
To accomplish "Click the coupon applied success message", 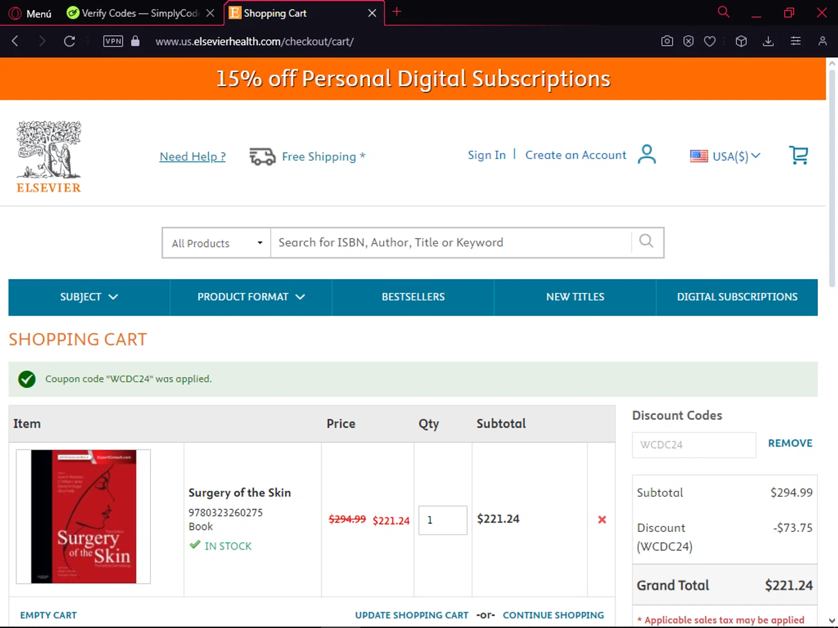I will 413,379.
